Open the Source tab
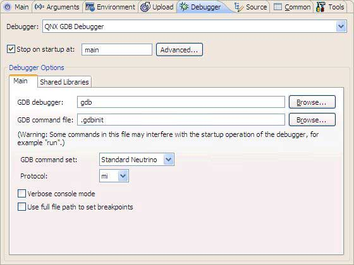The width and height of the screenshot is (354, 265). click(257, 7)
